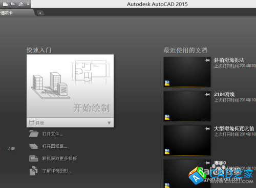Click the 了解 link on the left edge
Image resolution: width=256 pixels, height=188 pixels.
(x=11, y=148)
